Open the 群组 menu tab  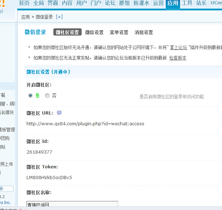tap(124, 3)
